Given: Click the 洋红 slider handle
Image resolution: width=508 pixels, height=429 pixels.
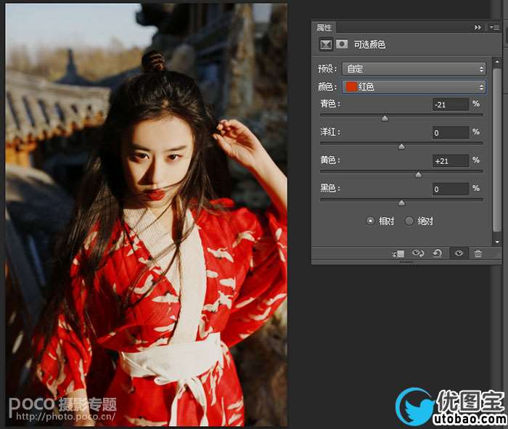Looking at the screenshot, I should [401, 147].
